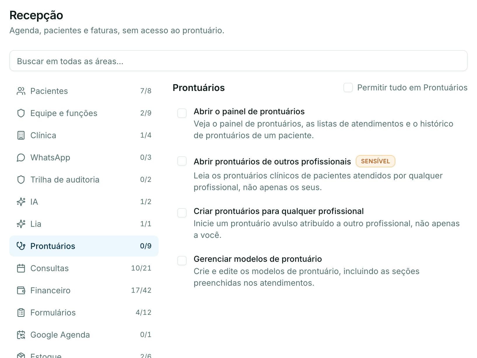
Task: Open the Trilha de auditoria area
Action: pos(84,180)
